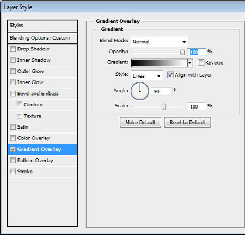This screenshot has height=235, width=245.
Task: Click the Scale percentage field
Action: click(197, 106)
